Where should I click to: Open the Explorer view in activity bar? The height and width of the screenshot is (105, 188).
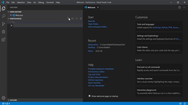click(x=4, y=8)
